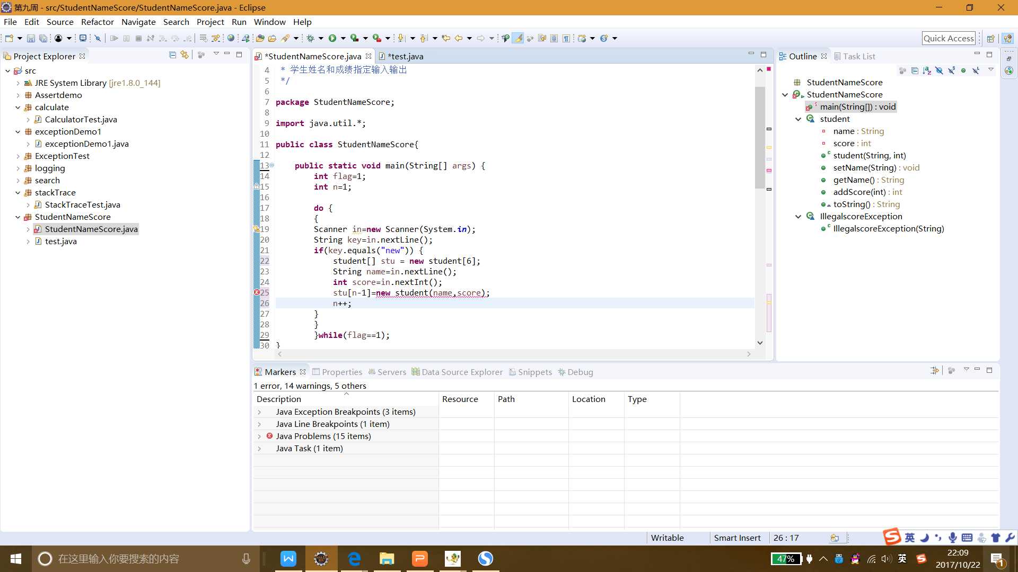Toggle the Task List panel icon
Screen dimensions: 1018x572
point(859,56)
